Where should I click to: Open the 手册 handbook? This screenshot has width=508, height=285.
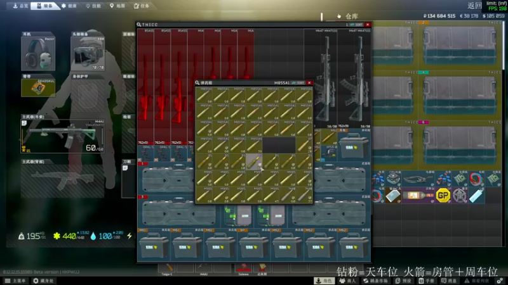click(x=426, y=281)
